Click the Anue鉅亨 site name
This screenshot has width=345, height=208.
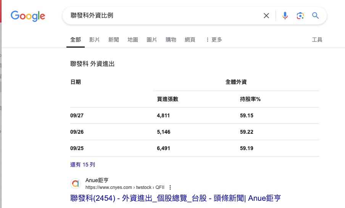click(x=97, y=180)
